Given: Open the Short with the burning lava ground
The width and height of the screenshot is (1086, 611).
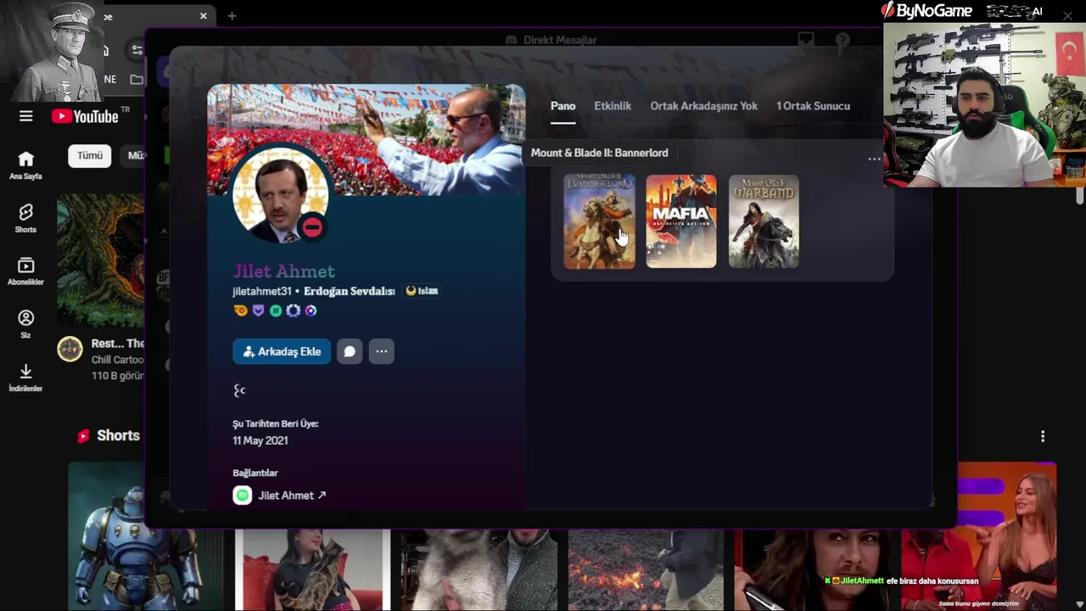Looking at the screenshot, I should coord(645,569).
